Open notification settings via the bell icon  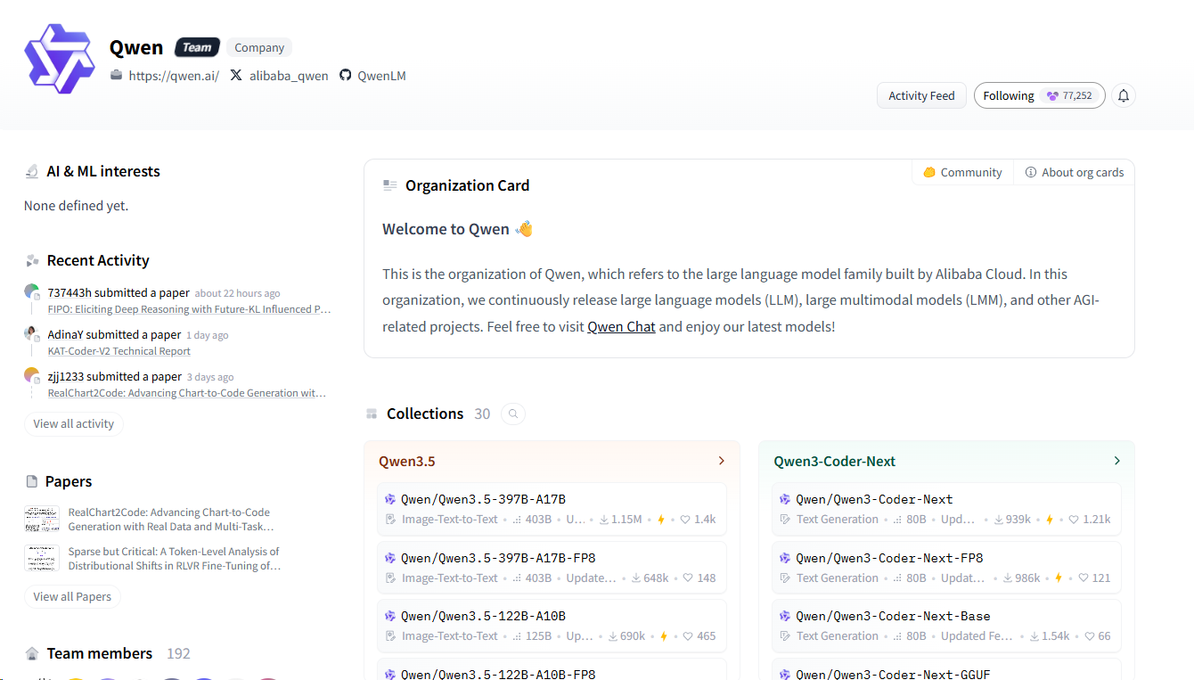pyautogui.click(x=1124, y=96)
